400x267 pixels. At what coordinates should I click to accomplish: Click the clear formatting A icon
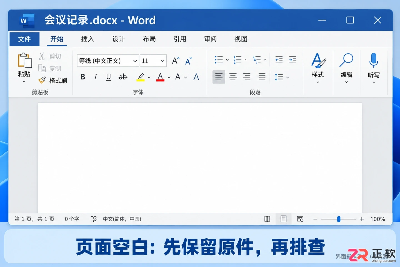(x=196, y=77)
